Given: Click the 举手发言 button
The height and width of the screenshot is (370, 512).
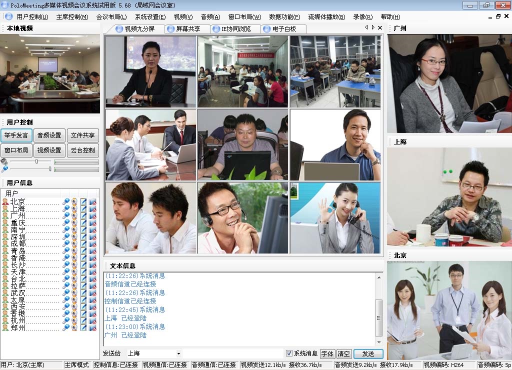Looking at the screenshot, I should pyautogui.click(x=16, y=135).
